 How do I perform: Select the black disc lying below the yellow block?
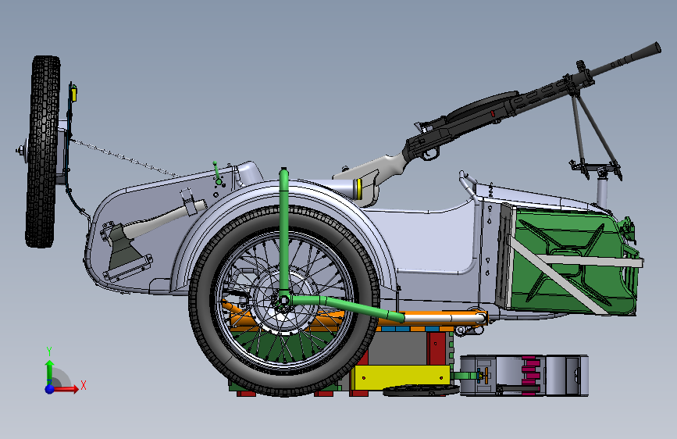coord(421,390)
